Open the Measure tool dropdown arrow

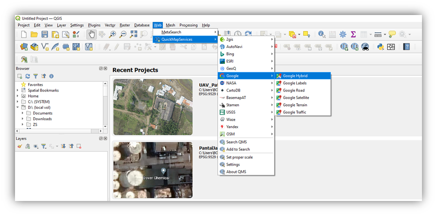point(384,35)
